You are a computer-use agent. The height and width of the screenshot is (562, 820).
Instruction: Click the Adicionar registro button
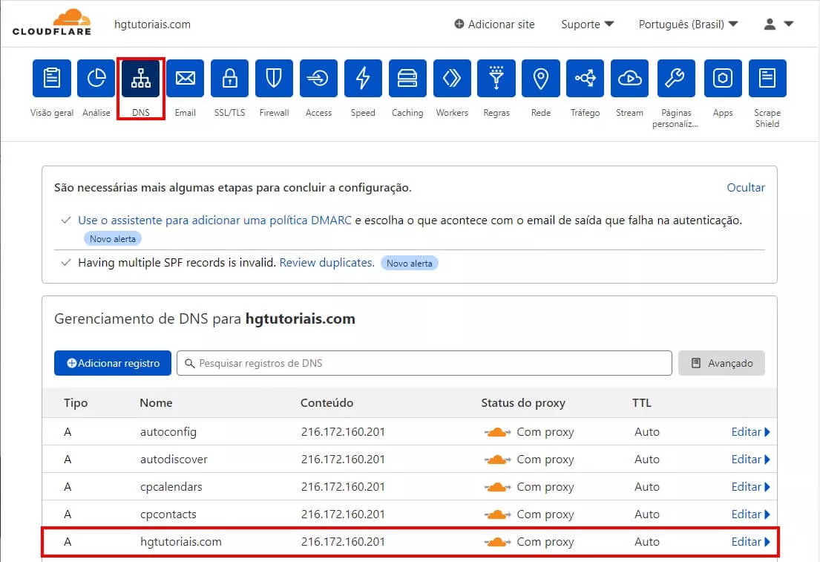113,363
